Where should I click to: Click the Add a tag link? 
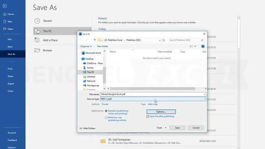click(x=153, y=104)
